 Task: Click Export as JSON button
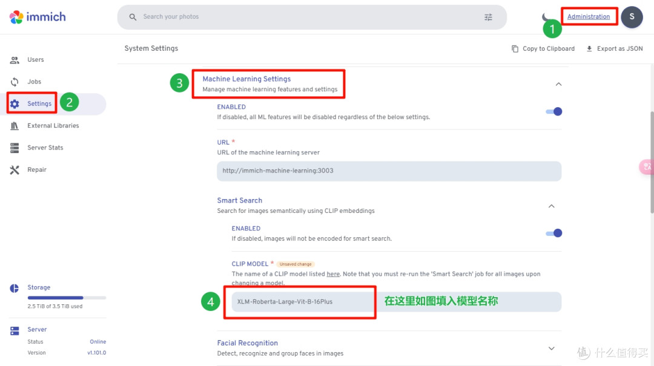click(x=615, y=49)
